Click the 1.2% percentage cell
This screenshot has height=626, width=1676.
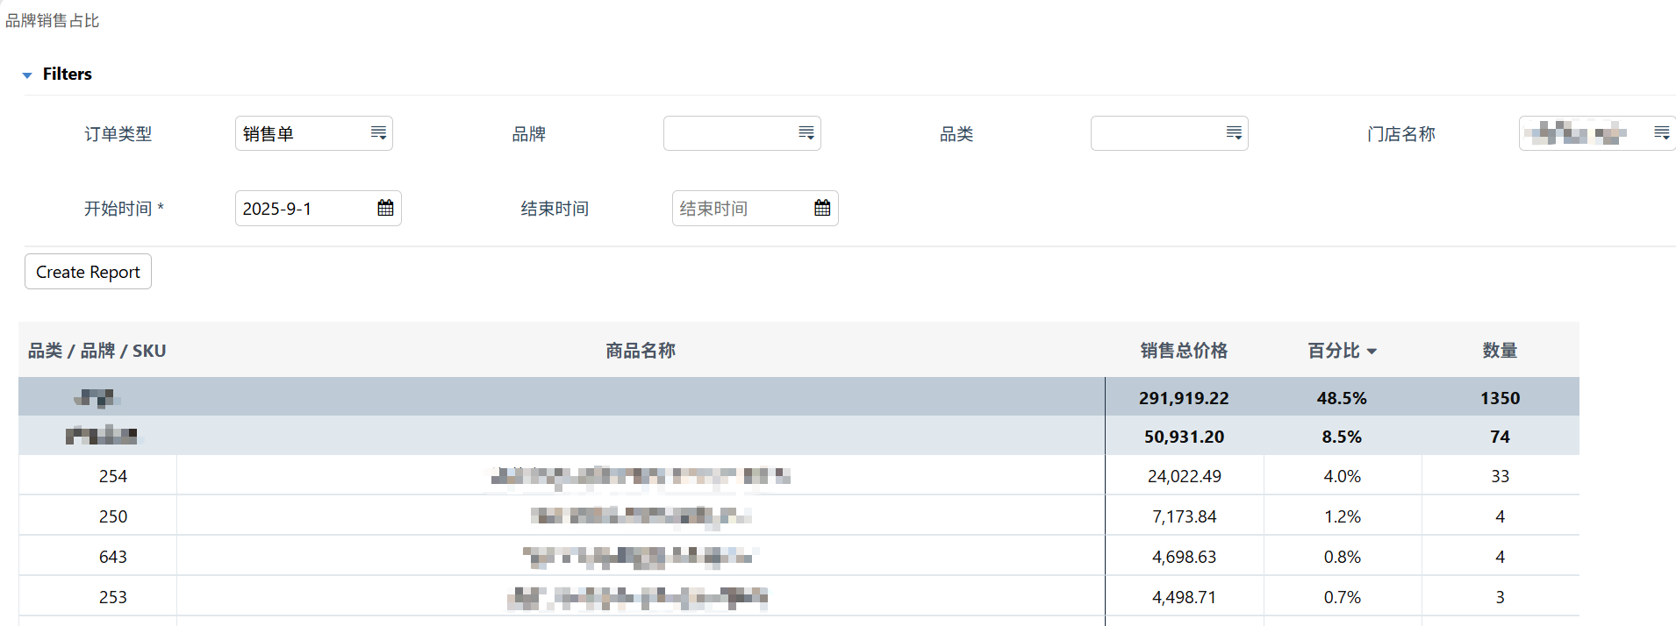tap(1342, 516)
